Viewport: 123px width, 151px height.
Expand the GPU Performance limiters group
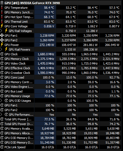(1, 115)
